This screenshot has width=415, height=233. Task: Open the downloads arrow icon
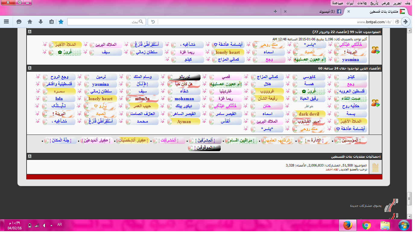pyautogui.click(x=41, y=22)
